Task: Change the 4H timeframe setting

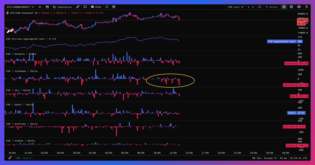Action: [40, 7]
